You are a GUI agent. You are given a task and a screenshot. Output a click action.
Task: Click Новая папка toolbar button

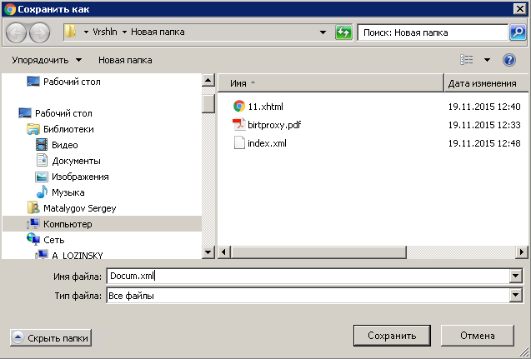tap(125, 60)
